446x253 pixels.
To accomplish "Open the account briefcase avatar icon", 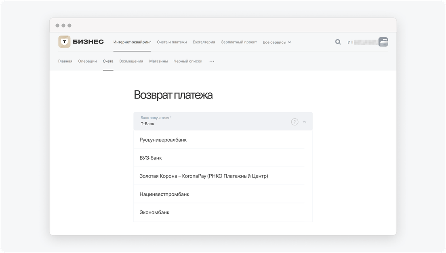I will [x=383, y=42].
